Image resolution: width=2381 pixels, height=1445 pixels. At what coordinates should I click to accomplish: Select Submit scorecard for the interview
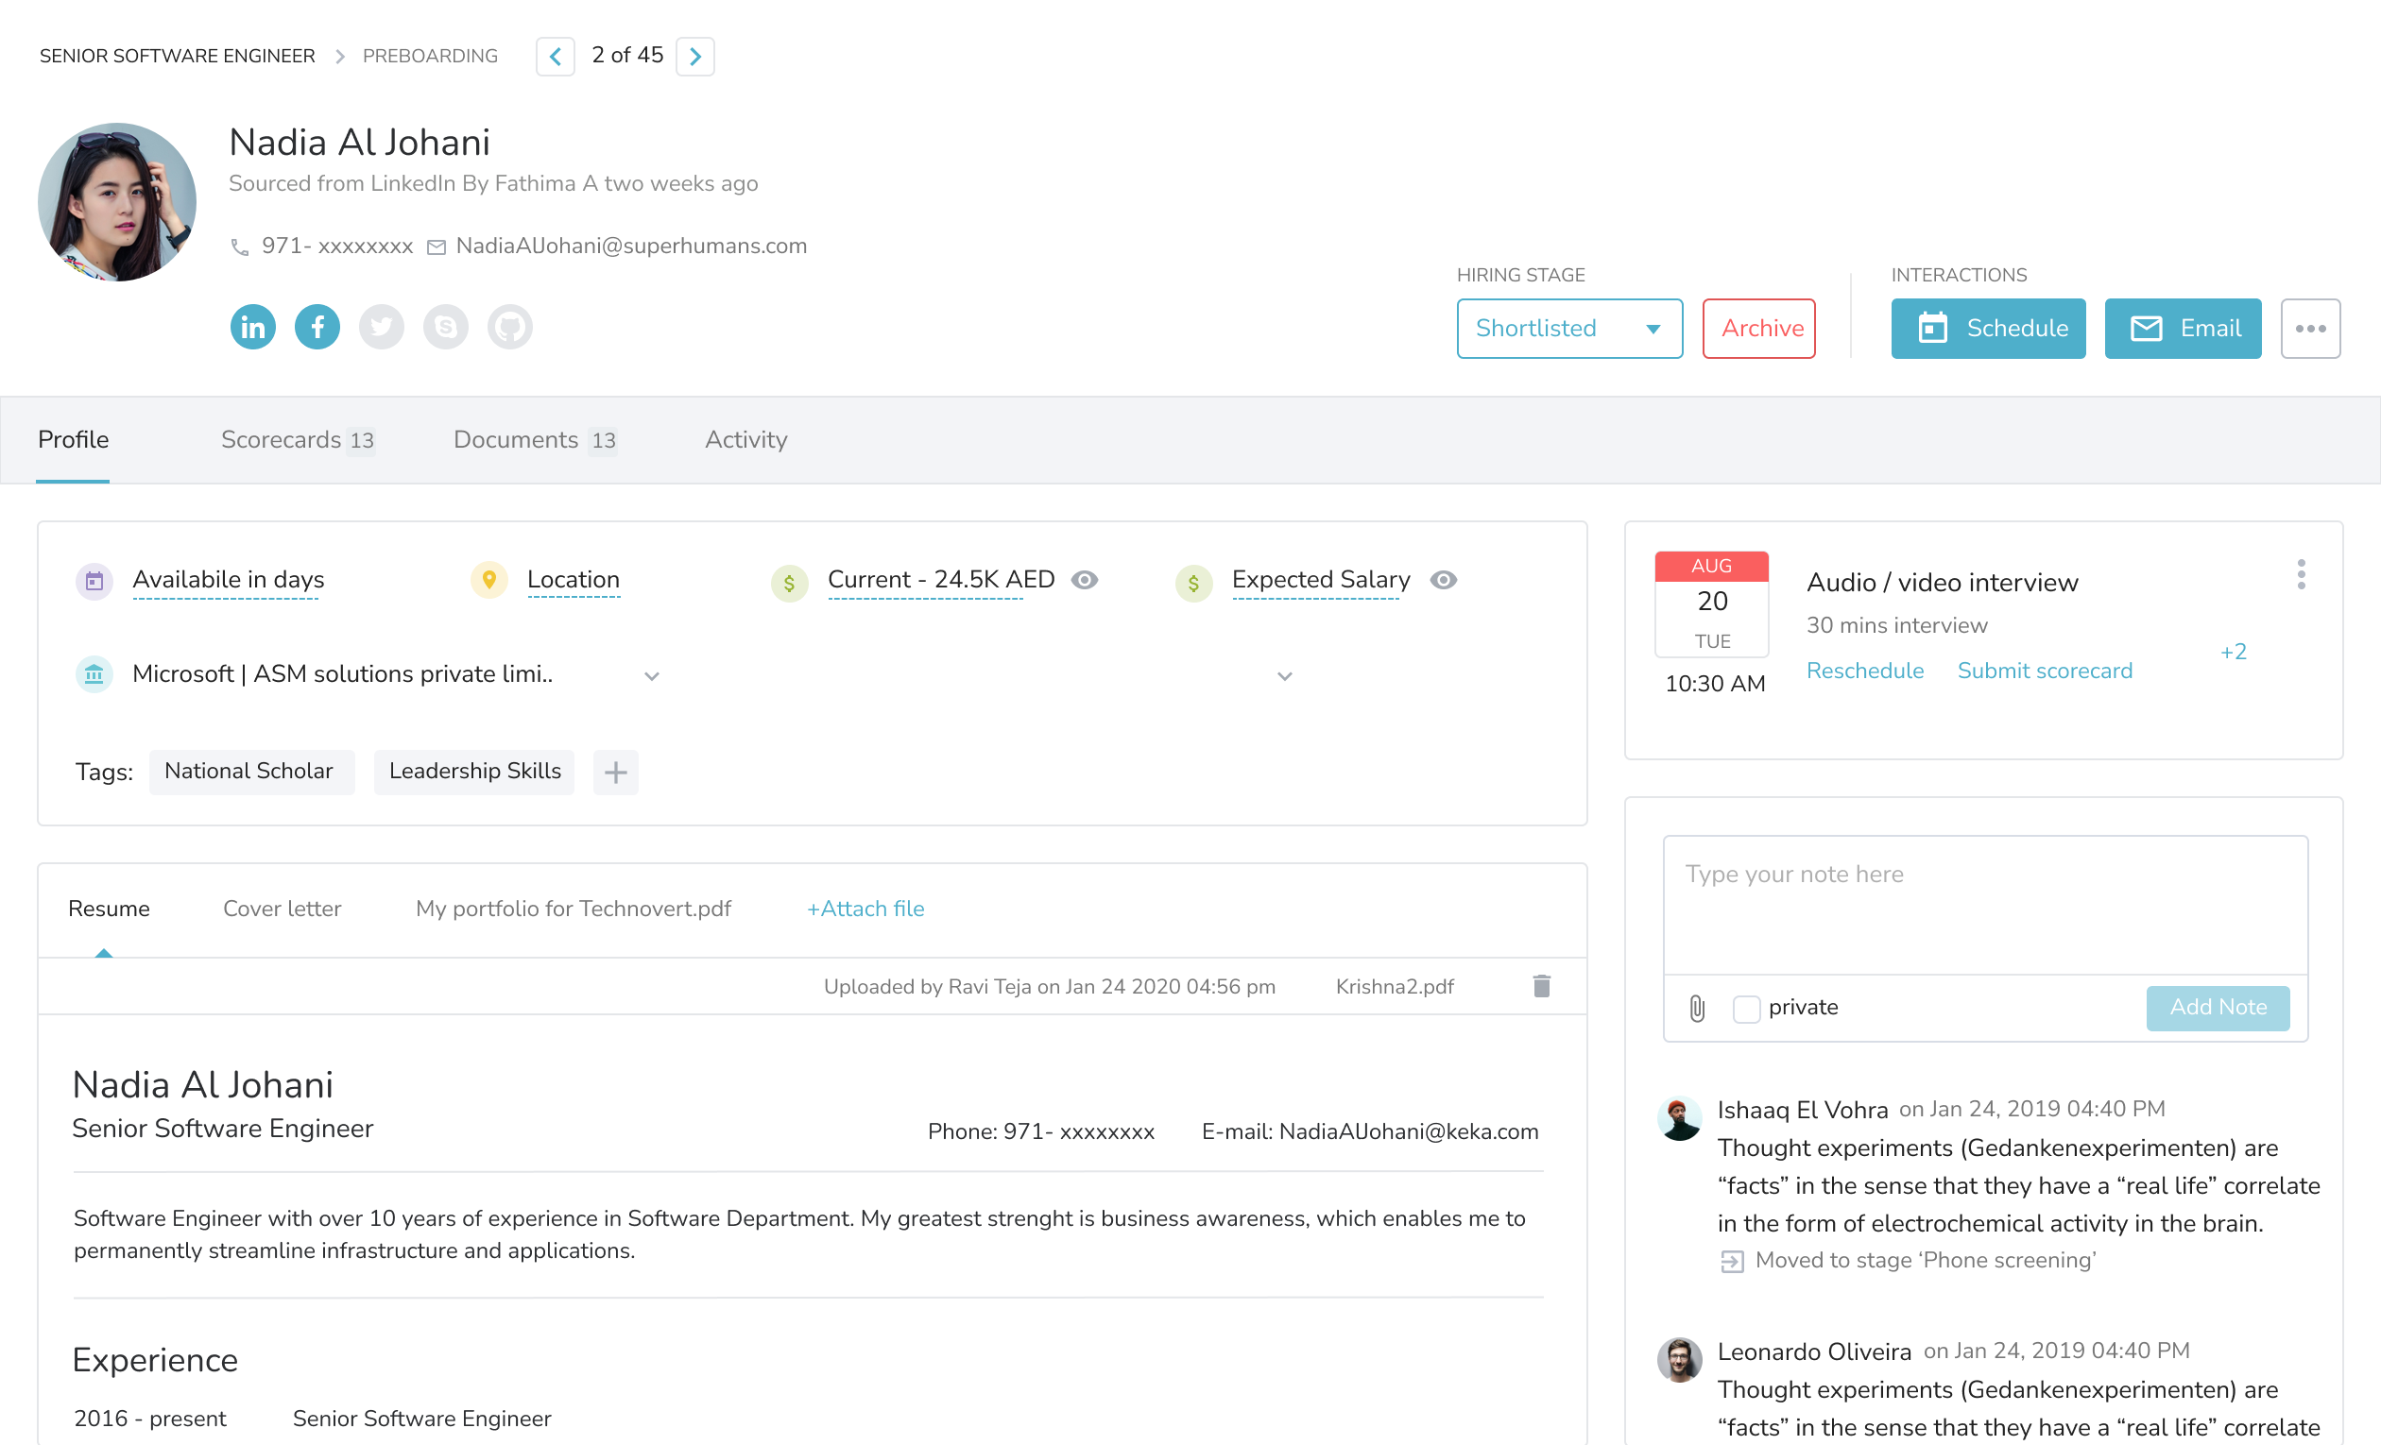[2045, 670]
